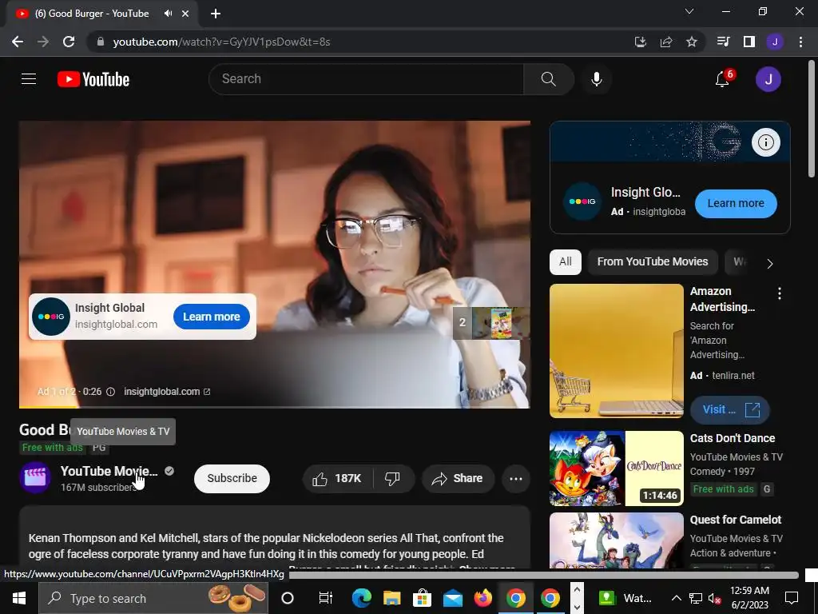This screenshot has height=614, width=818.
Task: Open File Explorer from taskbar
Action: pos(391,598)
